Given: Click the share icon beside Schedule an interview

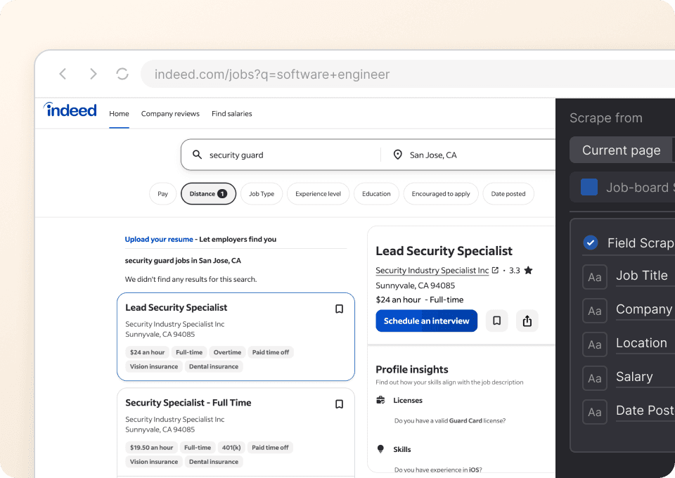Looking at the screenshot, I should (527, 321).
